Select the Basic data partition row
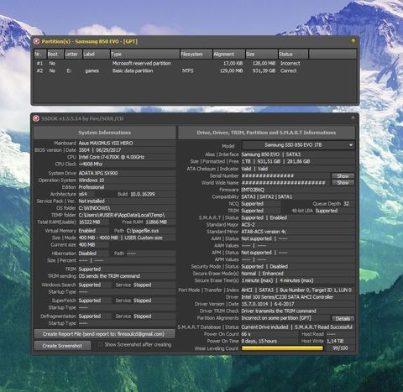This screenshot has width=403, height=392. 195,71
